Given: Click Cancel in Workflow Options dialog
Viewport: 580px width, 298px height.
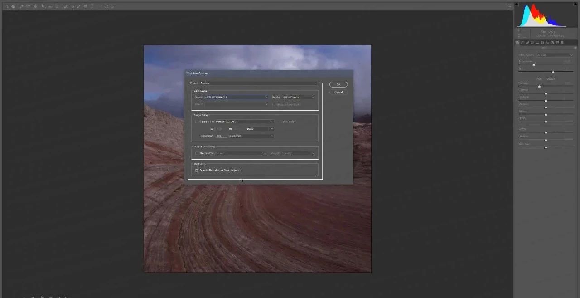Looking at the screenshot, I should (x=338, y=92).
